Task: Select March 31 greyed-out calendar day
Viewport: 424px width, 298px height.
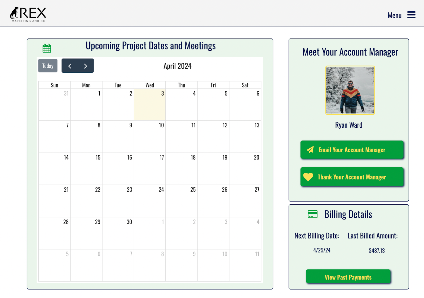Action: pyautogui.click(x=55, y=104)
